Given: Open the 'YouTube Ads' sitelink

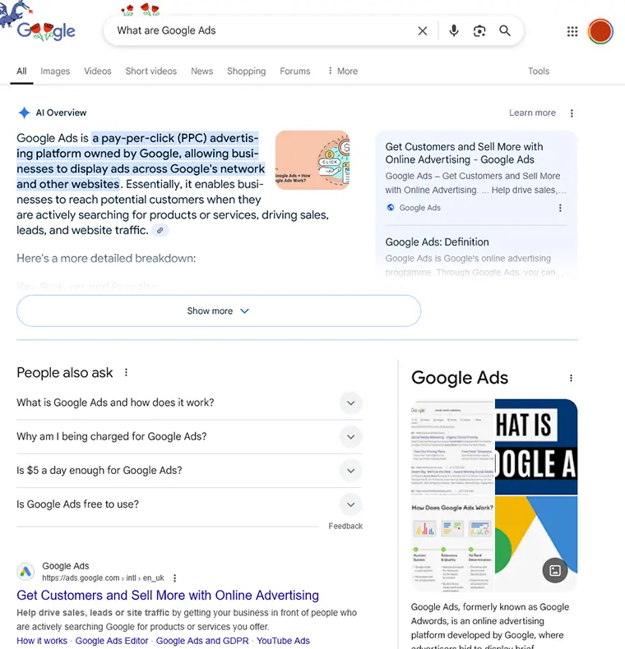Looking at the screenshot, I should pyautogui.click(x=283, y=641).
